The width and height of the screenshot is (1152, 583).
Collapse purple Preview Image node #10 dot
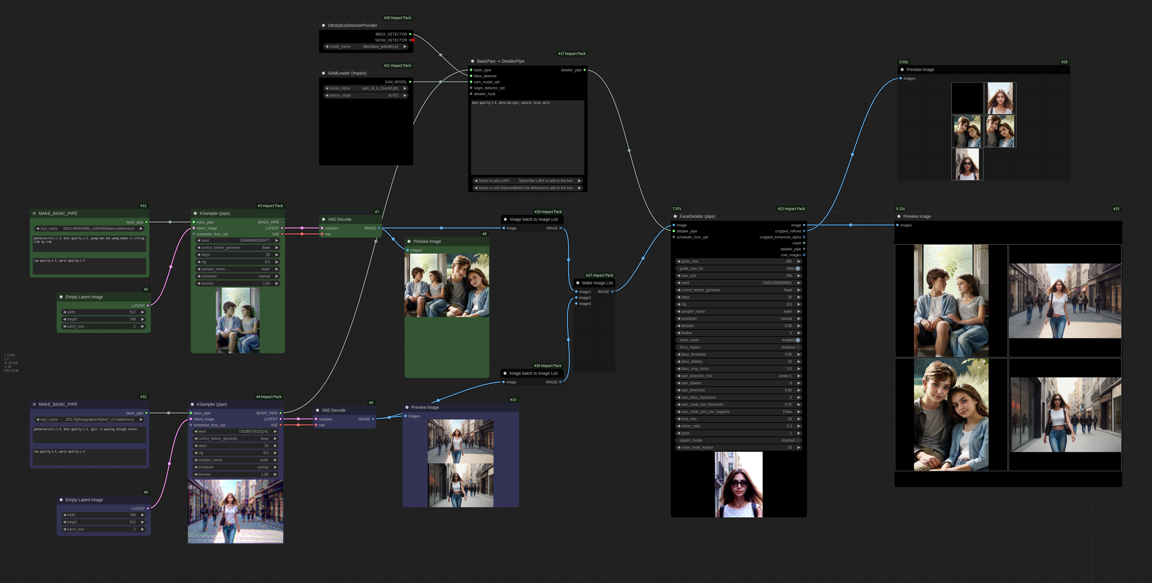pos(407,408)
